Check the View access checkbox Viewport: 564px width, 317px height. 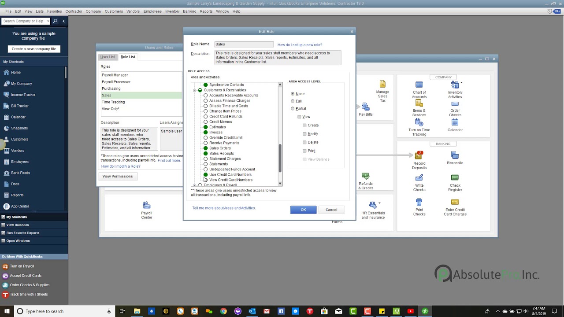[300, 117]
